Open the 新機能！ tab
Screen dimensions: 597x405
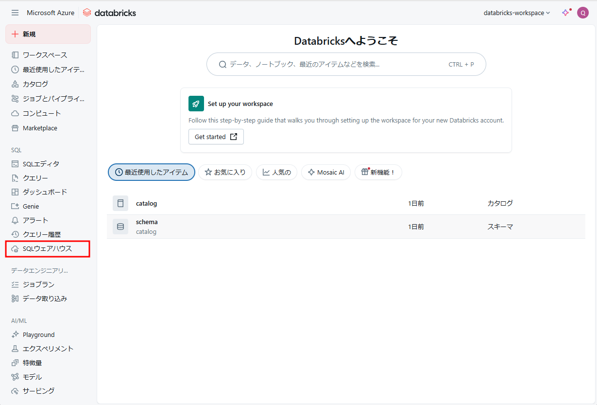[378, 172]
